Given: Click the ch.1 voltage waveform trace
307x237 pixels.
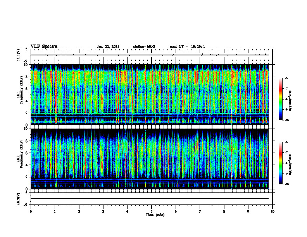Looking at the screenshot, I should click(150, 55).
